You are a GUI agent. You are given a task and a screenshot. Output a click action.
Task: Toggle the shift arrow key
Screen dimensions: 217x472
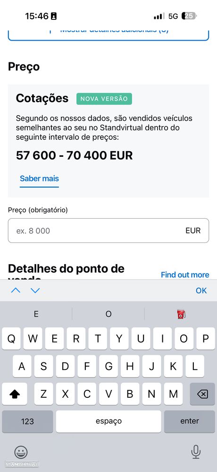click(x=15, y=394)
